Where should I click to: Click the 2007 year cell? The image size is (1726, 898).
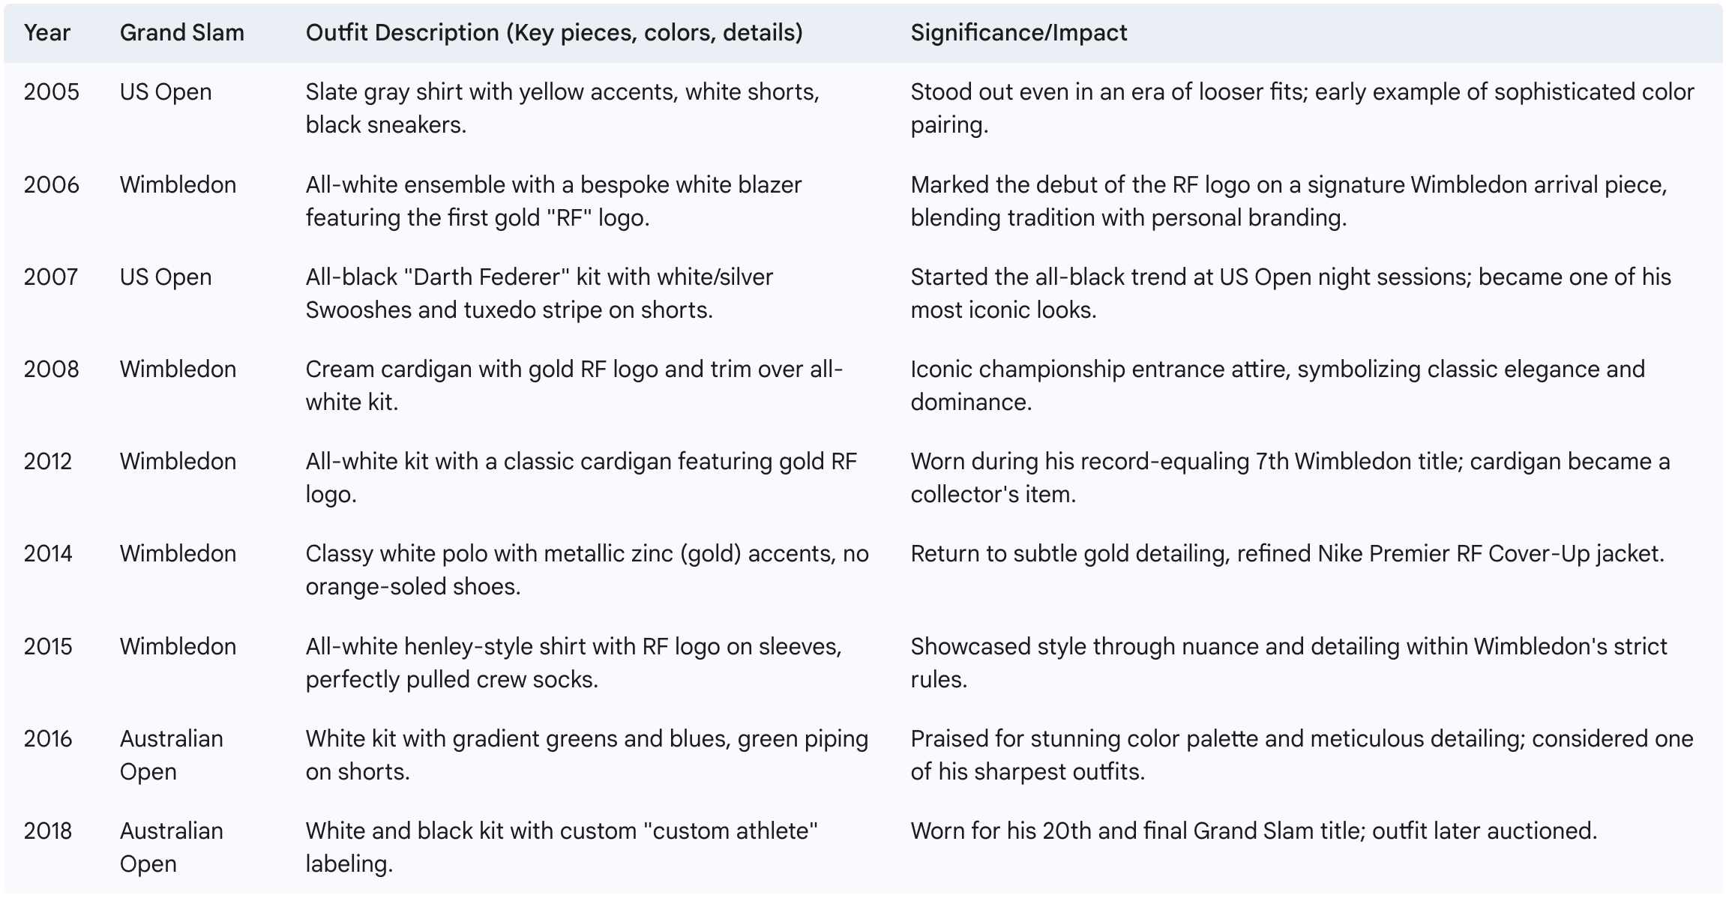[x=51, y=277]
